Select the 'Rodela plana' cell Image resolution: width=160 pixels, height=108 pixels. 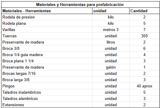[47, 23]
